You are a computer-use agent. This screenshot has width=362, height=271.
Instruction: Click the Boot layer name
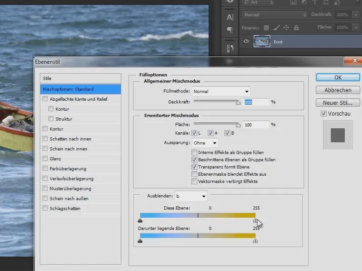[278, 42]
